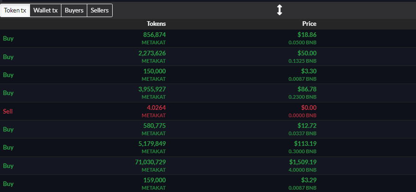Select the 3,955,927 token amount
The height and width of the screenshot is (192, 416).
[x=152, y=89]
